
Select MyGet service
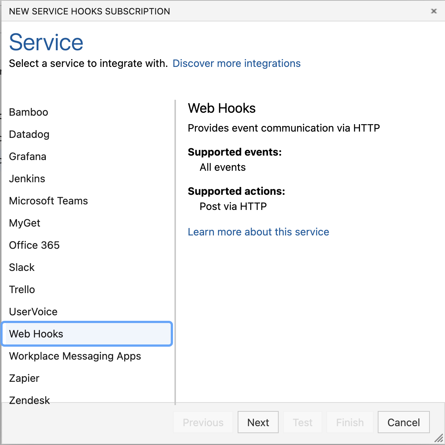tap(87, 223)
